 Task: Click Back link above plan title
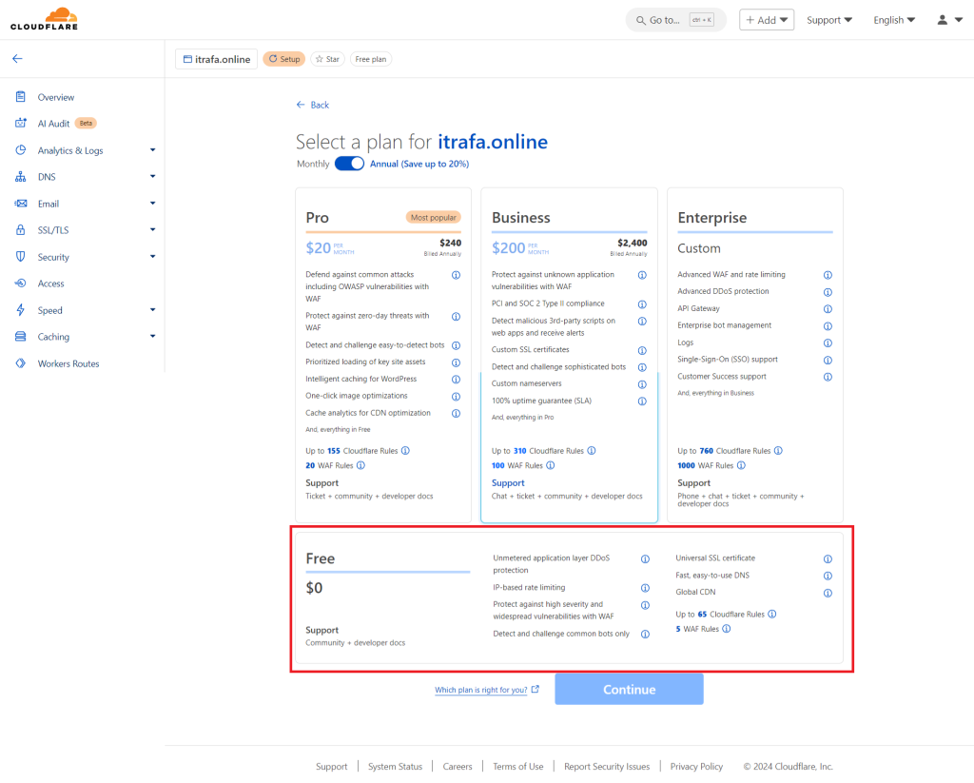tap(313, 105)
